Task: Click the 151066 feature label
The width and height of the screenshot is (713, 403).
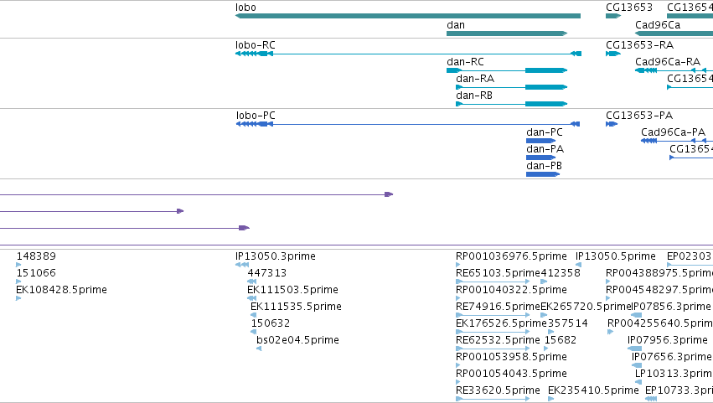Action: pyautogui.click(x=36, y=273)
